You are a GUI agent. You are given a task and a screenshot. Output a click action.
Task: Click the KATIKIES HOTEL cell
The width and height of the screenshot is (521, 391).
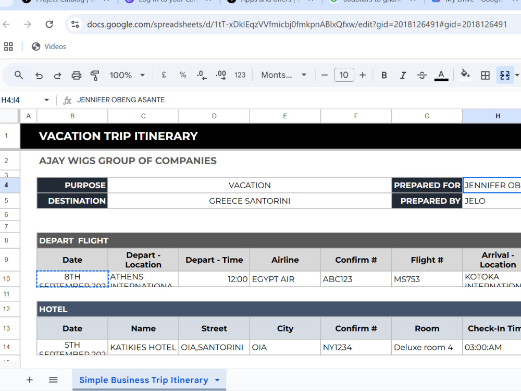143,347
